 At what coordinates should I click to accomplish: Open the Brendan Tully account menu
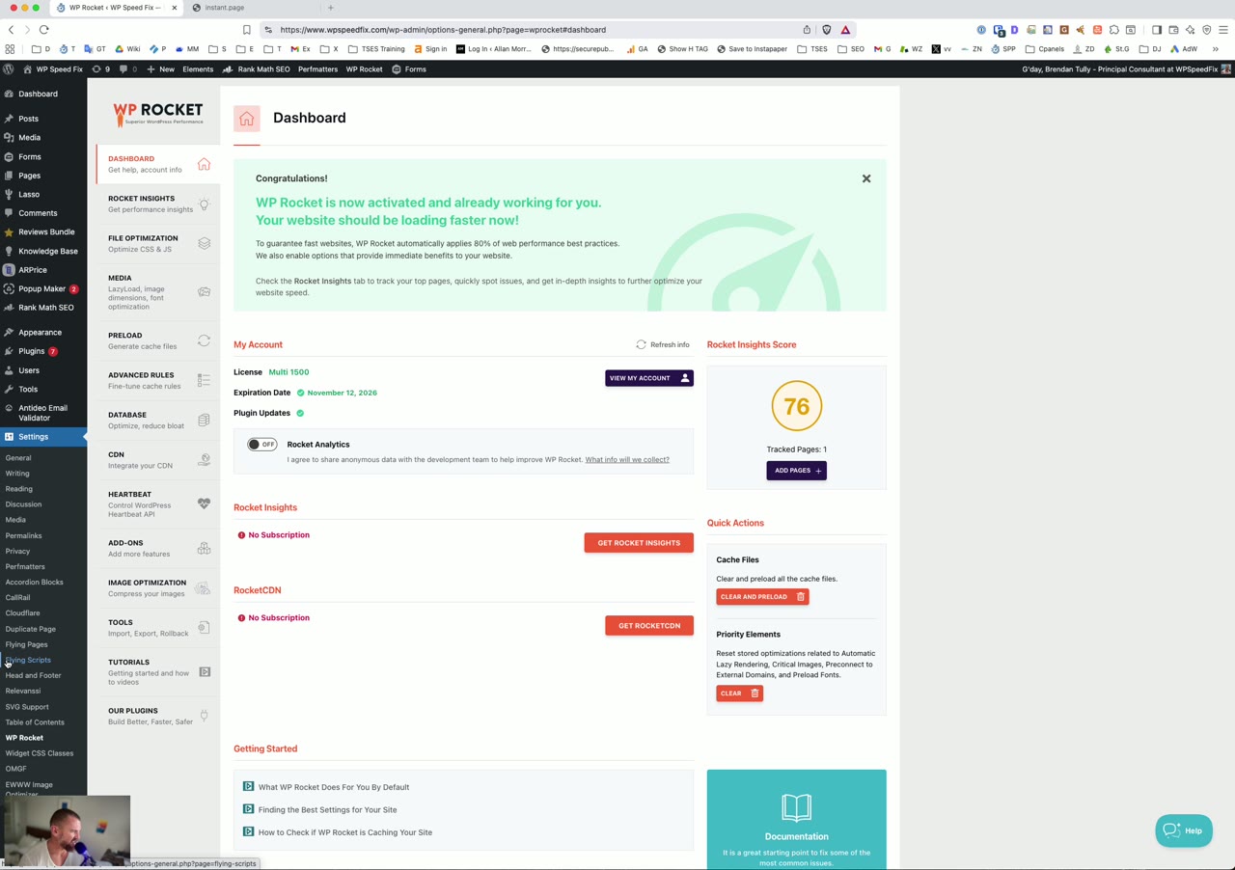tap(1119, 68)
